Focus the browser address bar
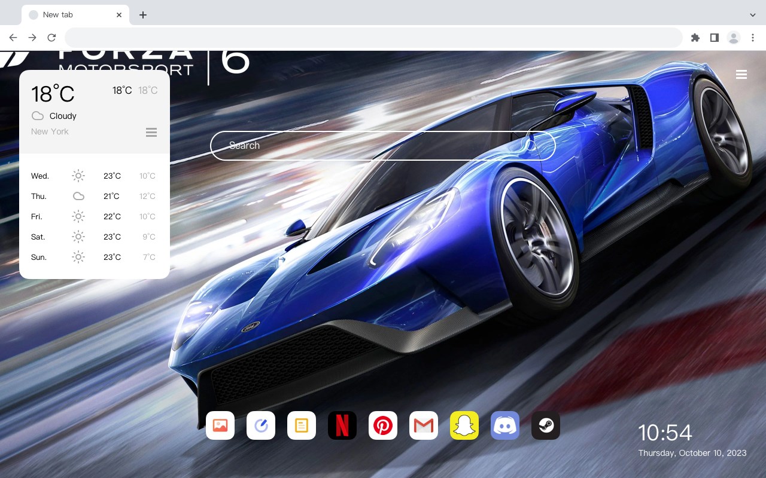Screen dimensions: 766x478 click(x=373, y=38)
